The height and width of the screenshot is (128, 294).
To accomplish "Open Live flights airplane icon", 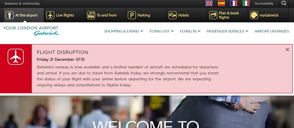I will (x=50, y=15).
